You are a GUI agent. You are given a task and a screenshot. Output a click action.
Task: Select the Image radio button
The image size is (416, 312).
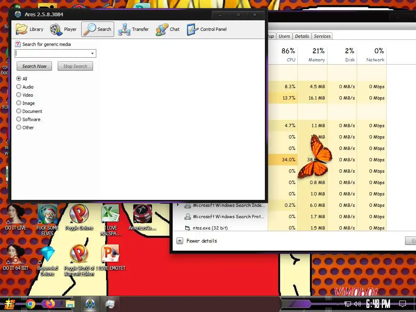19,103
